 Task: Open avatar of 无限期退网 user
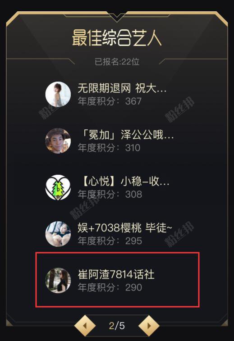coord(58,95)
